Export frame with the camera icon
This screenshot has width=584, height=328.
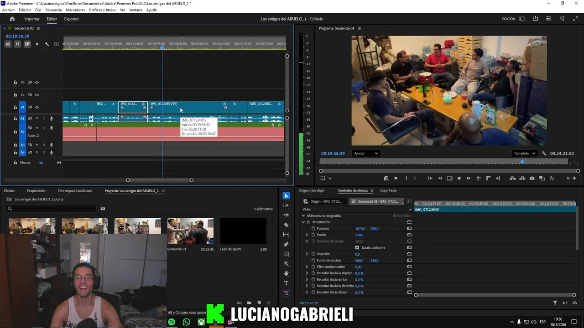coord(532,178)
